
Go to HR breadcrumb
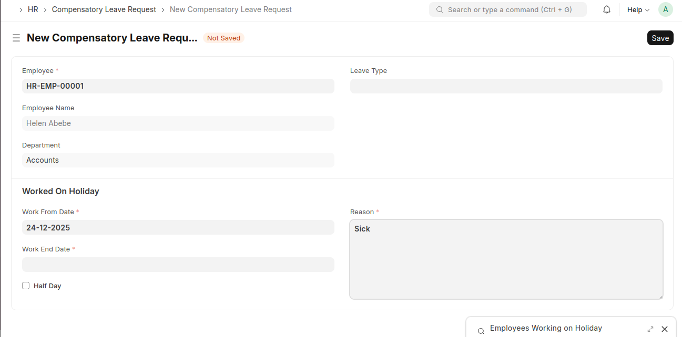coord(33,9)
